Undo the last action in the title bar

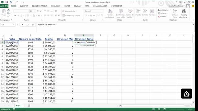coord(11,2)
